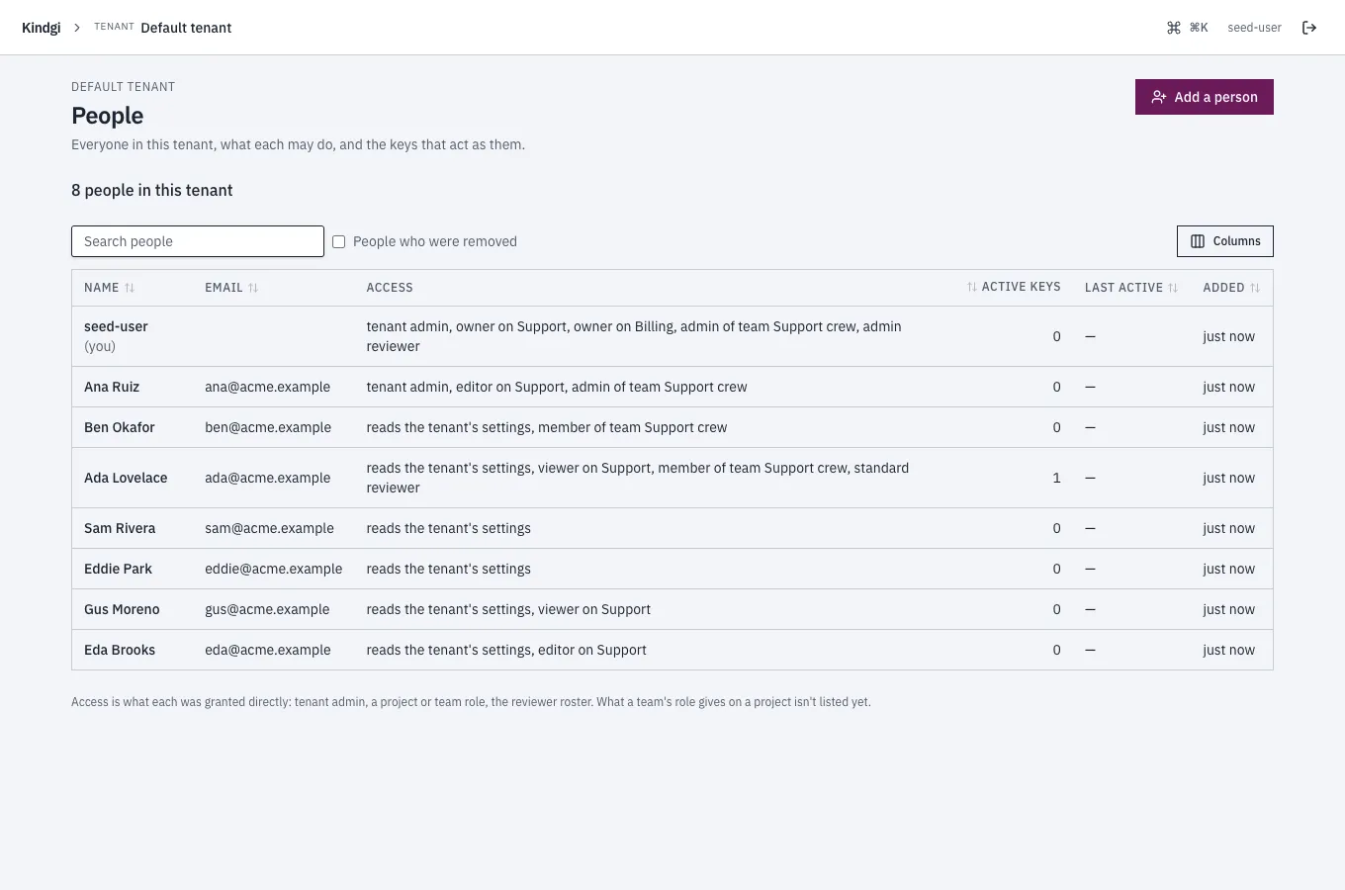Click the Access column header
This screenshot has height=890, width=1345.
click(x=390, y=288)
